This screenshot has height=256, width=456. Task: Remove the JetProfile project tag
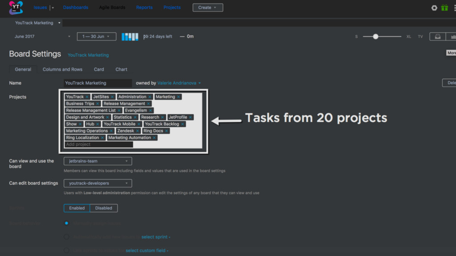(x=191, y=117)
